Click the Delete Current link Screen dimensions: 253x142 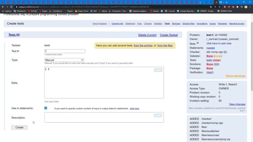pyautogui.click(x=147, y=35)
